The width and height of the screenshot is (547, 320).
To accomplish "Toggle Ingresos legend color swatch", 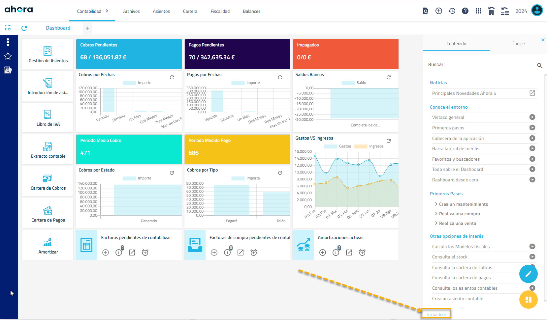I will point(361,147).
